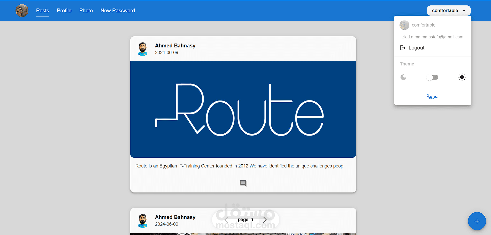Click the user avatar in navbar

pyautogui.click(x=22, y=11)
